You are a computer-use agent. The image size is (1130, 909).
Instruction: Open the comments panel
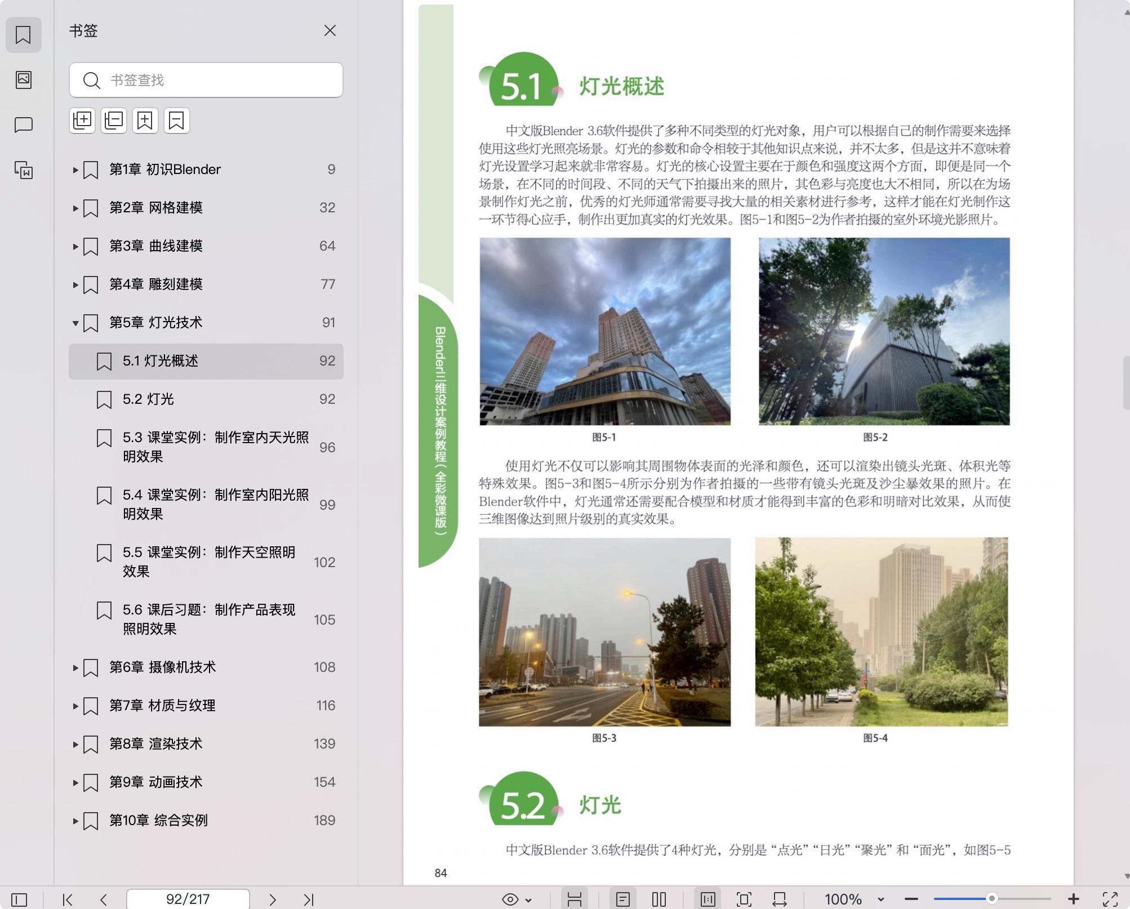pos(23,124)
